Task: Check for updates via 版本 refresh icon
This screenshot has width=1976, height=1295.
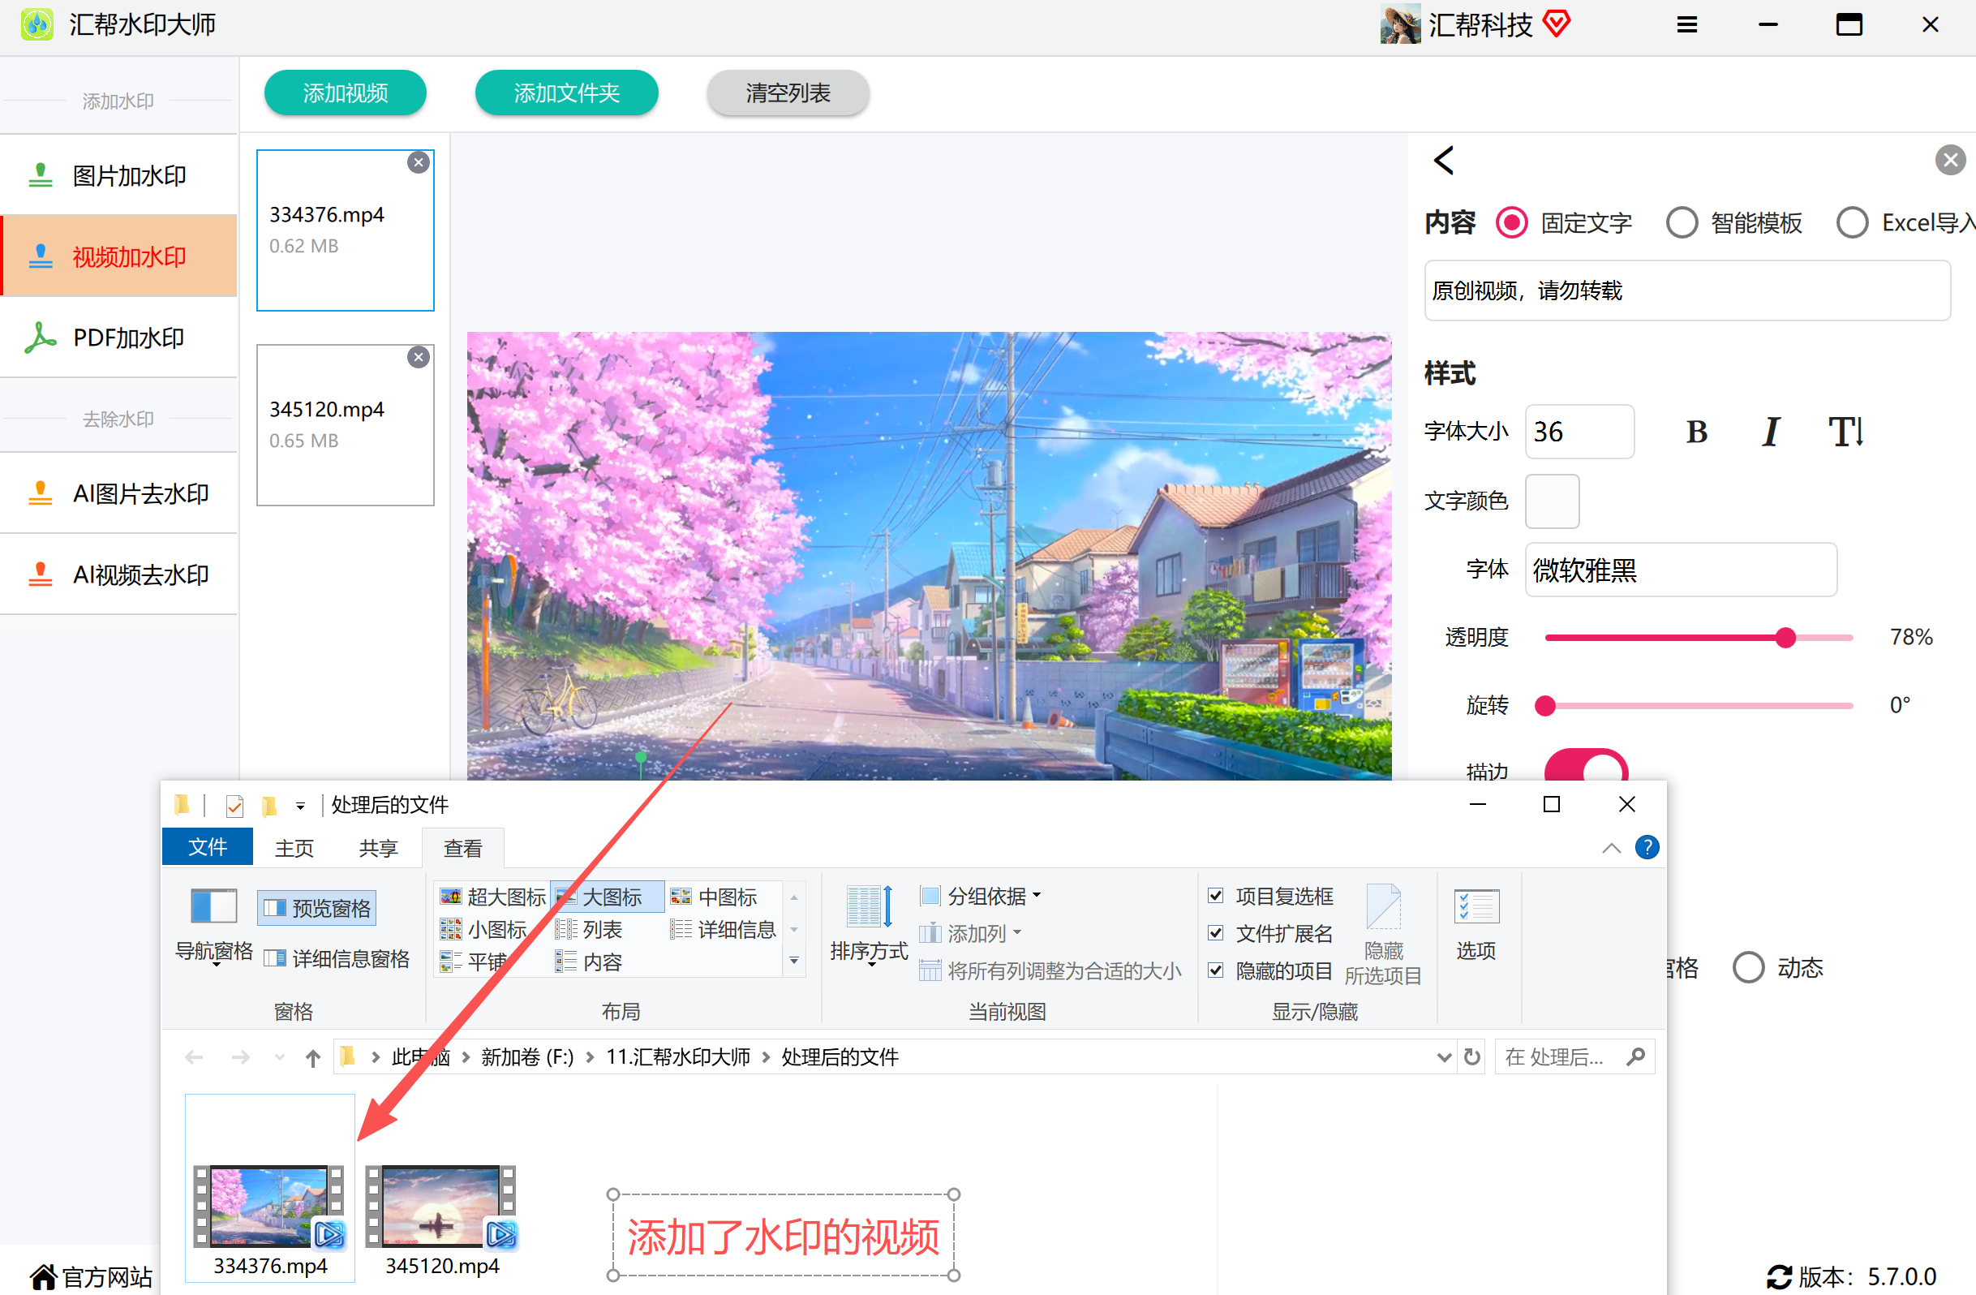Action: [x=1779, y=1276]
